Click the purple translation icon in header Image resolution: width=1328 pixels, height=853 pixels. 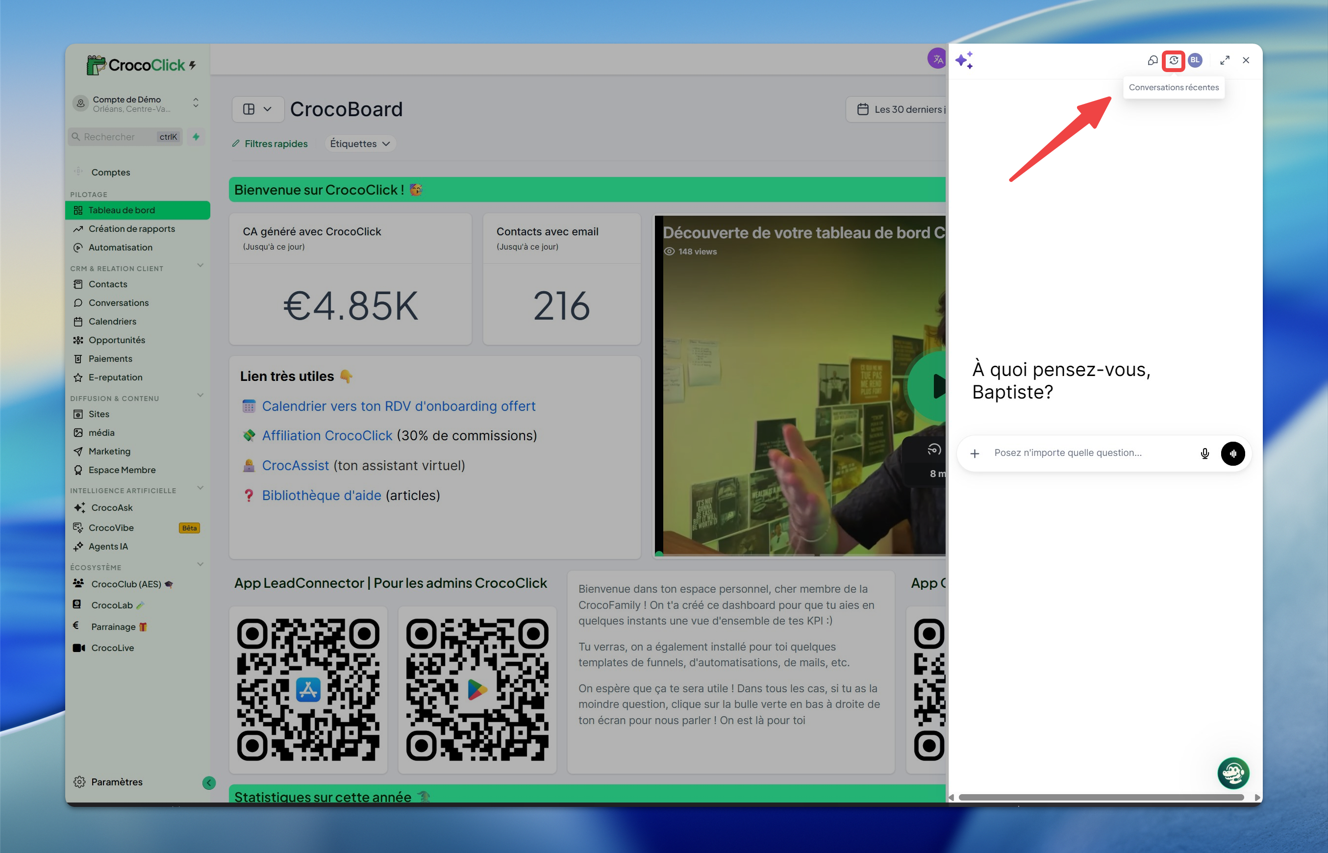(x=937, y=59)
